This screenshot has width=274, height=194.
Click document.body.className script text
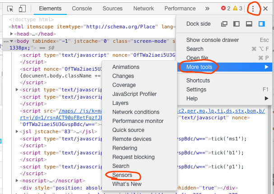click(60, 76)
